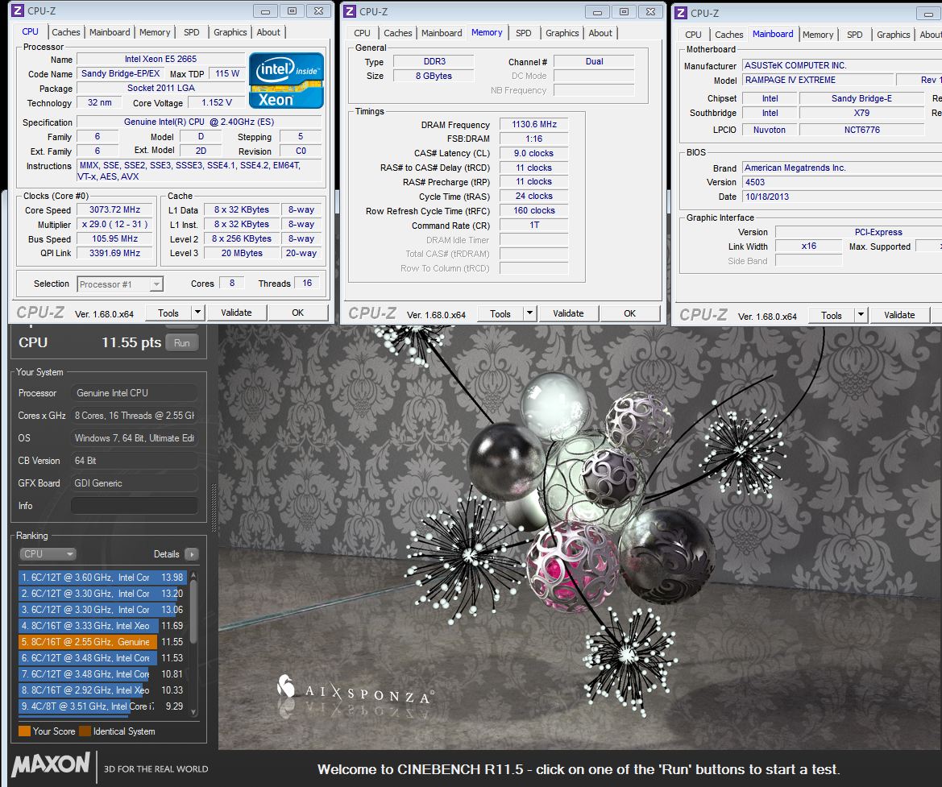Screen dimensions: 942x787
Task: Run the Cinebench CPU test
Action: click(x=181, y=342)
